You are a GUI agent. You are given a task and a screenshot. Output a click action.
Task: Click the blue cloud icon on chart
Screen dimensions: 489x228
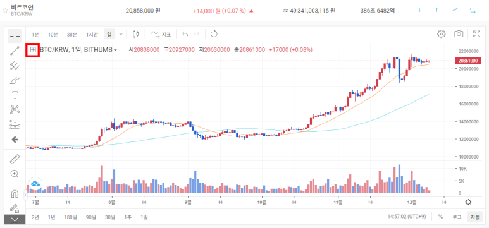coord(35,183)
